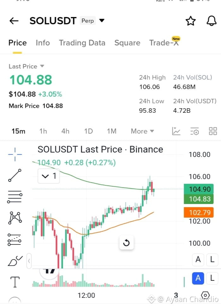221x307 pixels.
Task: Select the Text annotation tool
Action: point(15,282)
